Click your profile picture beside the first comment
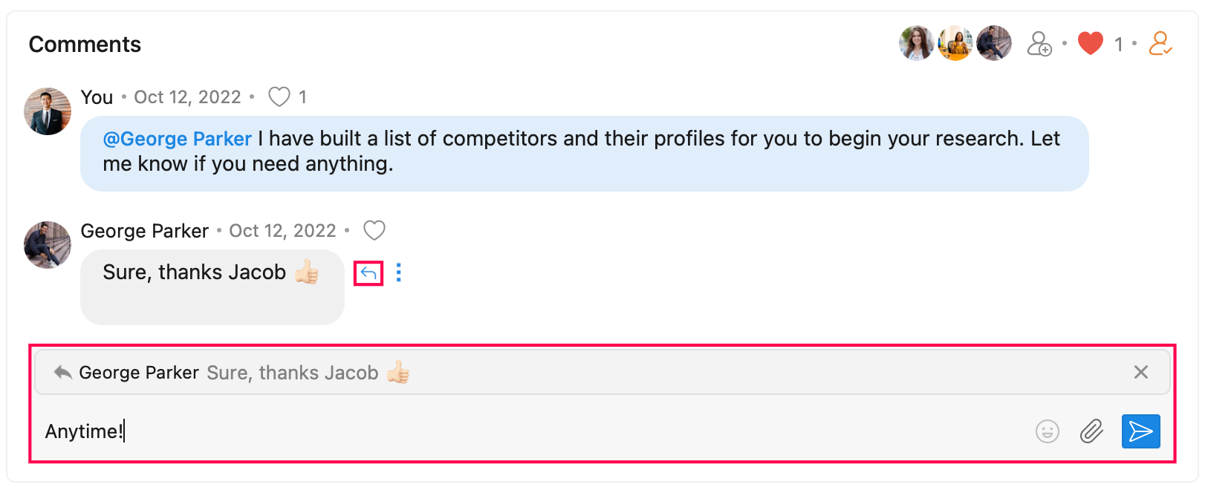Viewport: 1208px width, 493px height. point(48,111)
